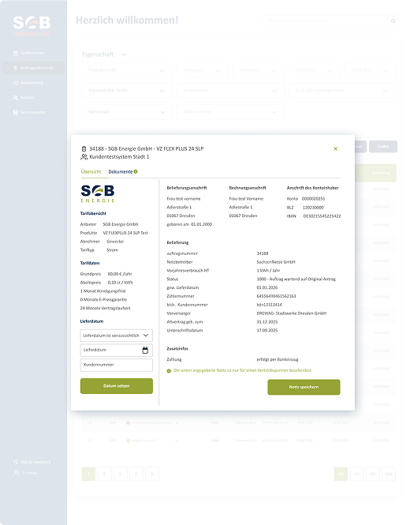Image resolution: width=410 pixels, height=525 pixels.
Task: Close the order detail dialog
Action: coord(335,148)
